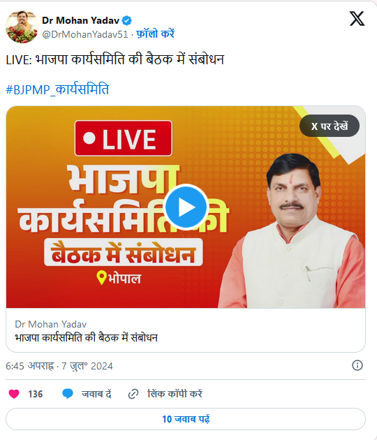The image size is (377, 440).
Task: Click the Dr Mohan Yadav display name
Action: 80,20
